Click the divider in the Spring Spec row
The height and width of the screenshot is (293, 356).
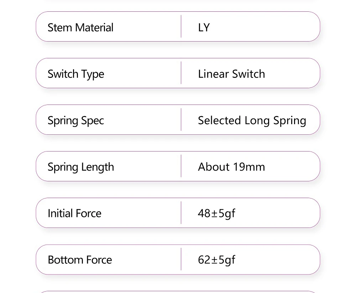[x=181, y=120]
